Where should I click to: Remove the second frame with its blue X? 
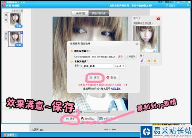(x=22, y=33)
